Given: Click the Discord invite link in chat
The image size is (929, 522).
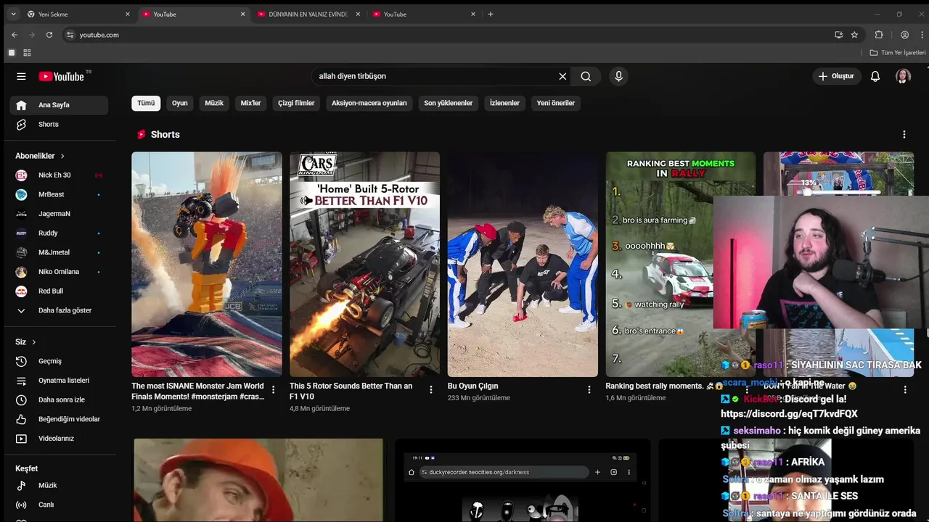Looking at the screenshot, I should (789, 414).
